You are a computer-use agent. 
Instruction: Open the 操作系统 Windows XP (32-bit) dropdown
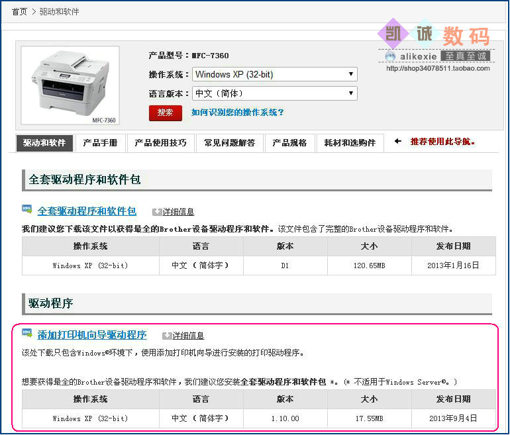click(275, 74)
